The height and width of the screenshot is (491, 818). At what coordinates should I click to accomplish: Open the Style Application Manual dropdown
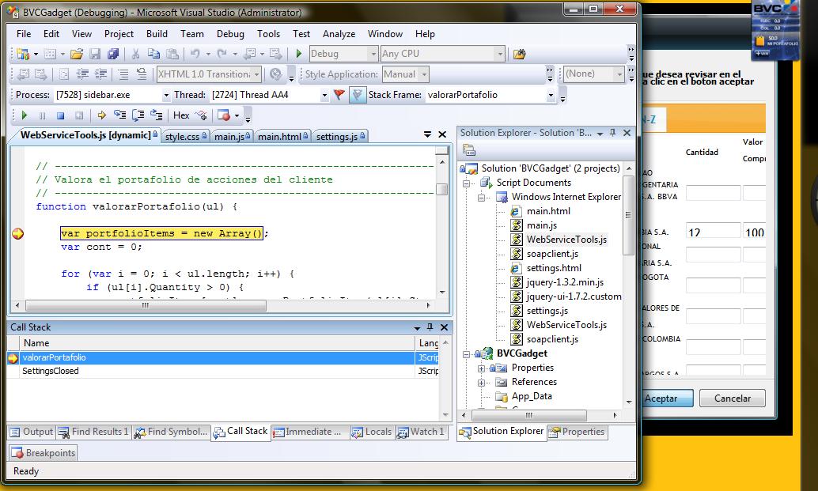click(424, 74)
